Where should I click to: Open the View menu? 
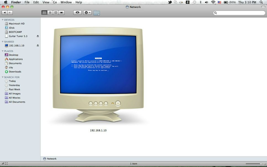46,2
